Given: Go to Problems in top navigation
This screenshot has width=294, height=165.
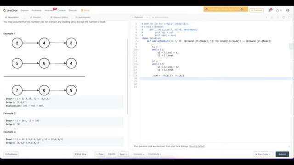Looking at the screenshot, I should [x=36, y=11].
